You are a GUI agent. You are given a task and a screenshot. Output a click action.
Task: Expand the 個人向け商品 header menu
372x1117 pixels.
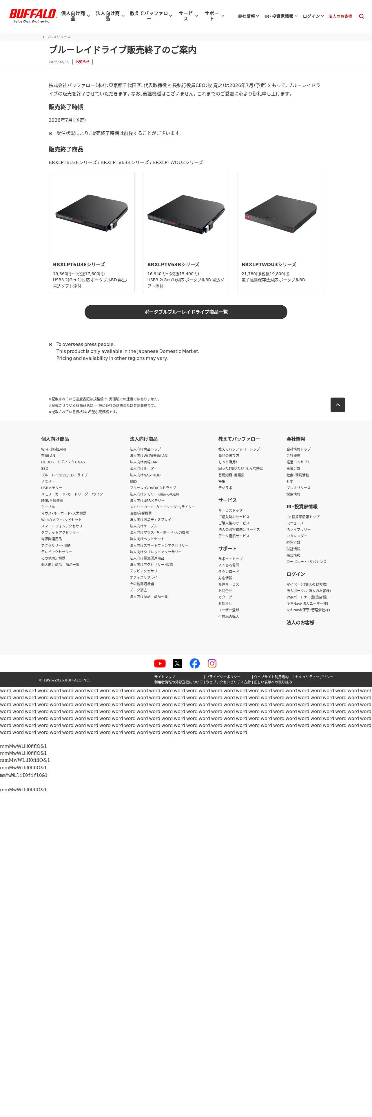click(x=75, y=16)
